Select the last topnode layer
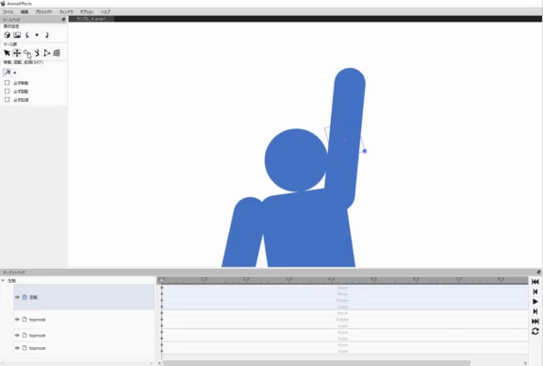543x366 pixels. [84, 348]
